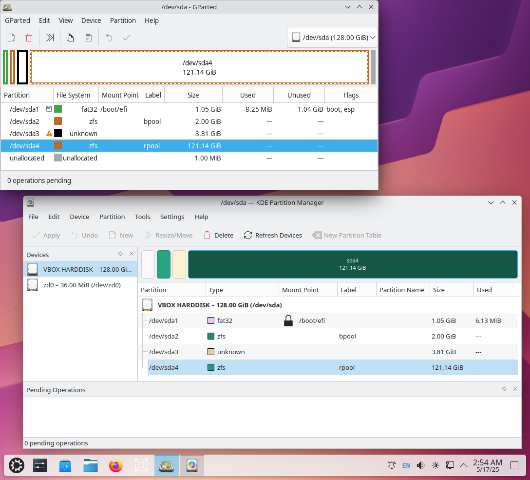This screenshot has width=530, height=480.
Task: Open Firefox from the taskbar
Action: click(116, 465)
